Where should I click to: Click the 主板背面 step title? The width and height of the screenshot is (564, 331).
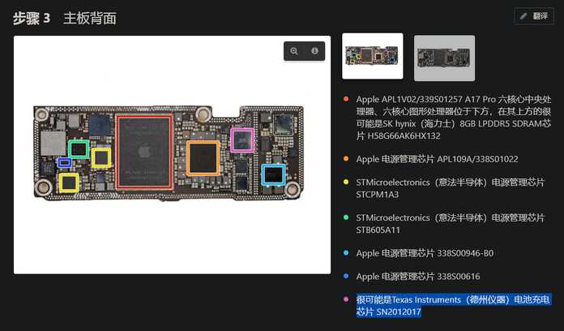click(90, 18)
